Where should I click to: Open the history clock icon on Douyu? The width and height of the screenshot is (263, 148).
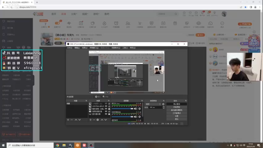(x=184, y=13)
